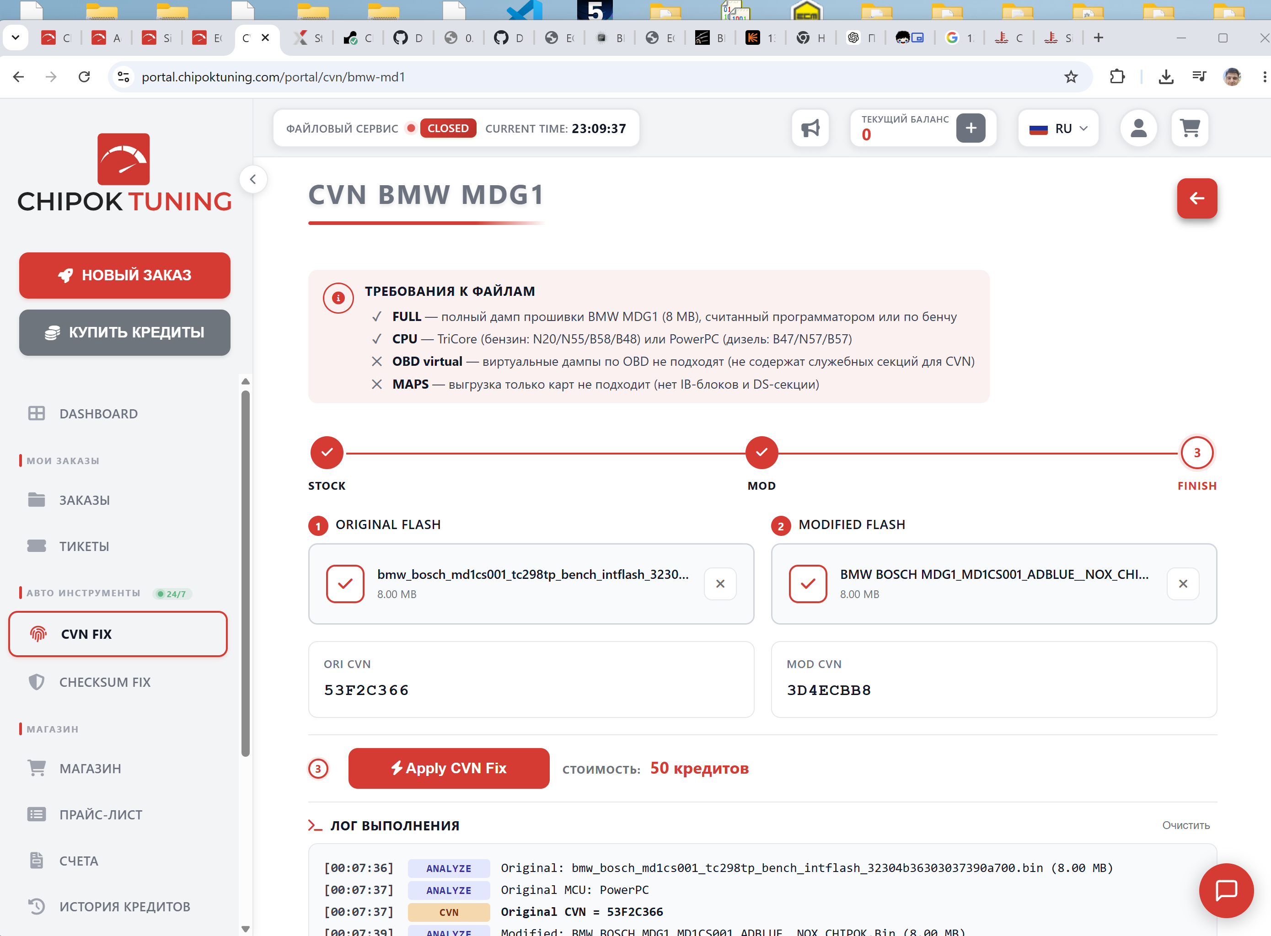1271x936 pixels.
Task: Click Очистить to clear the log
Action: (x=1186, y=825)
